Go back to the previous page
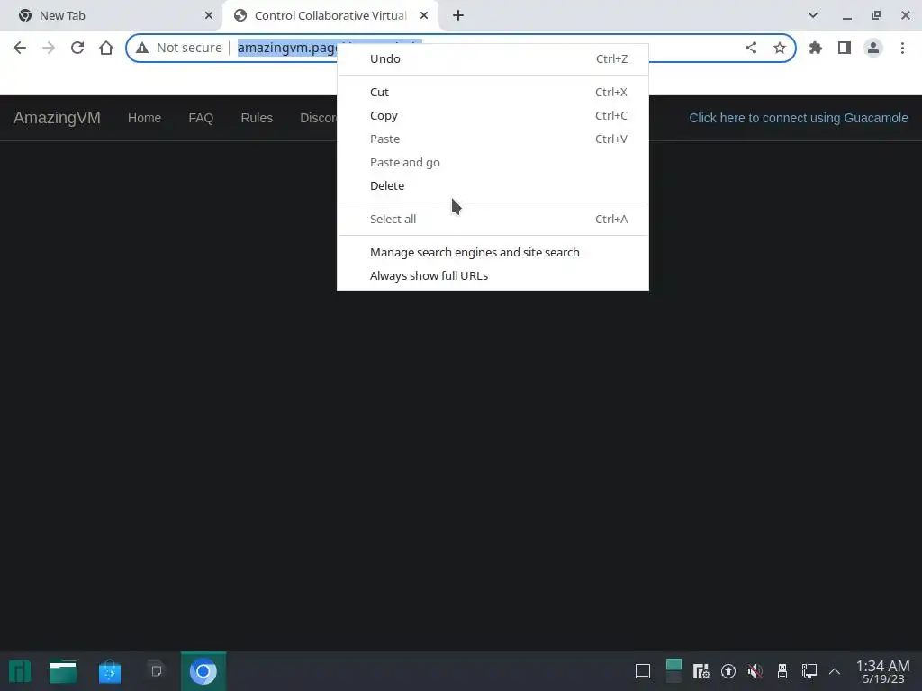This screenshot has width=922, height=691. click(20, 48)
